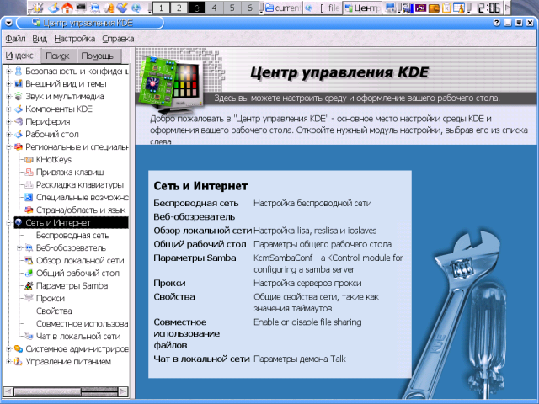539x404 pixels.
Task: Expand the Системное администрирование tree branch
Action: [8, 348]
